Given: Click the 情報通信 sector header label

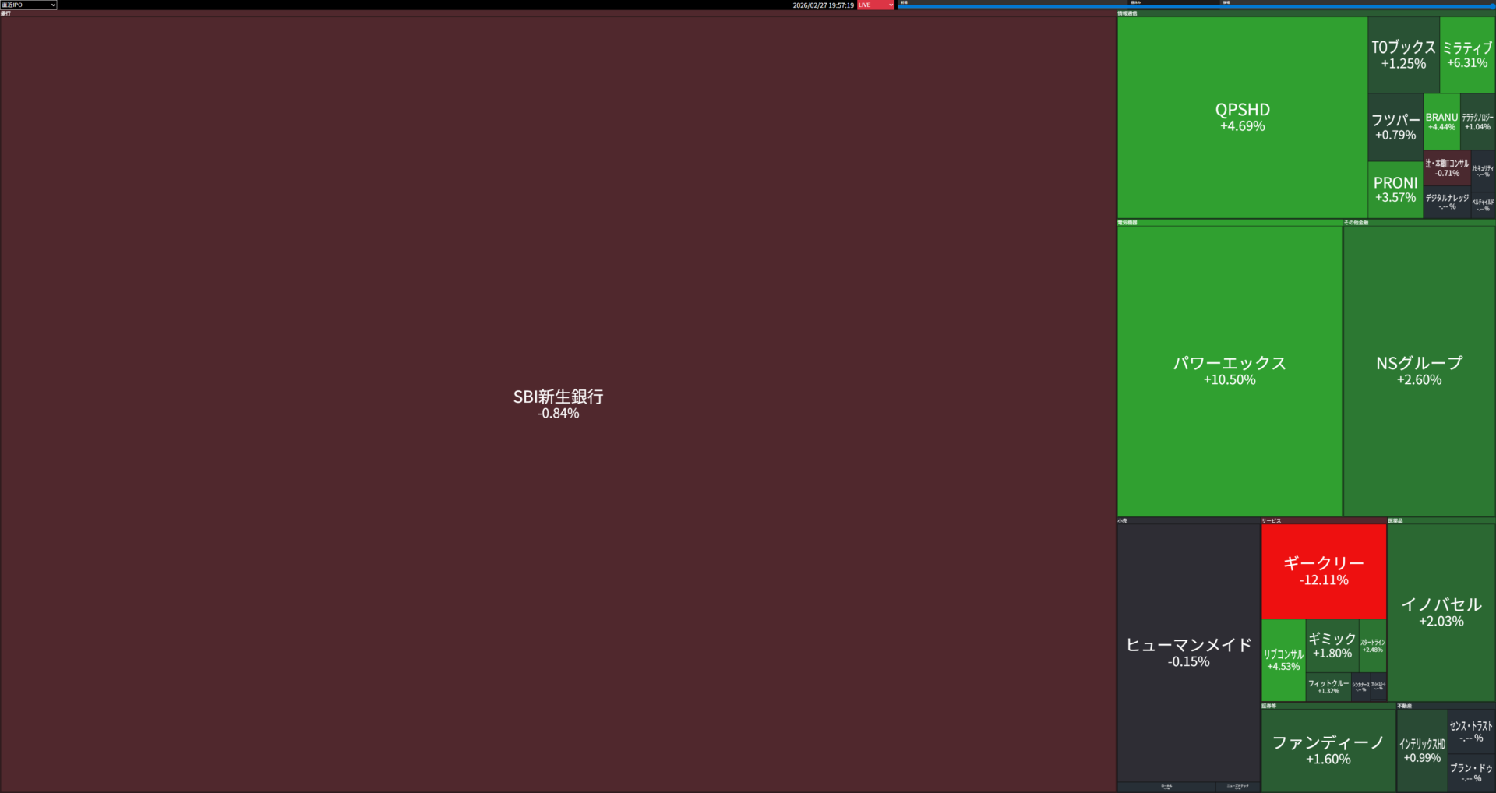Looking at the screenshot, I should point(1127,13).
